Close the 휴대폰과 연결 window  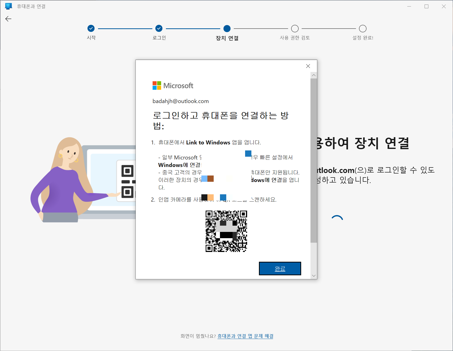pyautogui.click(x=444, y=6)
